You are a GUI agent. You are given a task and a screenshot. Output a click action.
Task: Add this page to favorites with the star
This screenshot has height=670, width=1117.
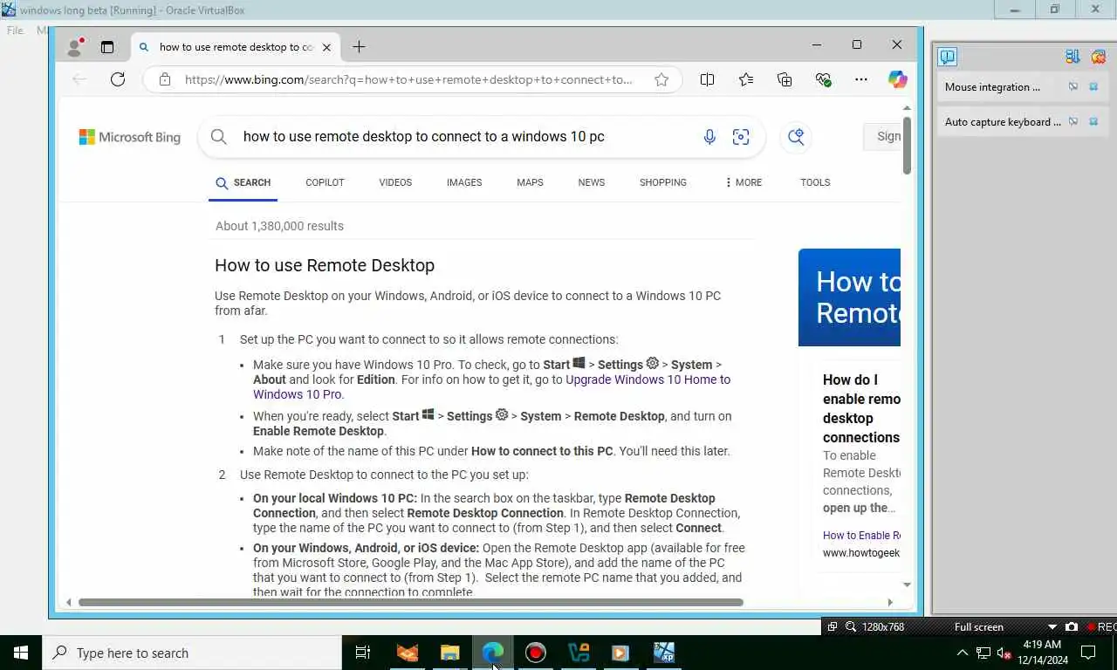pyautogui.click(x=661, y=79)
